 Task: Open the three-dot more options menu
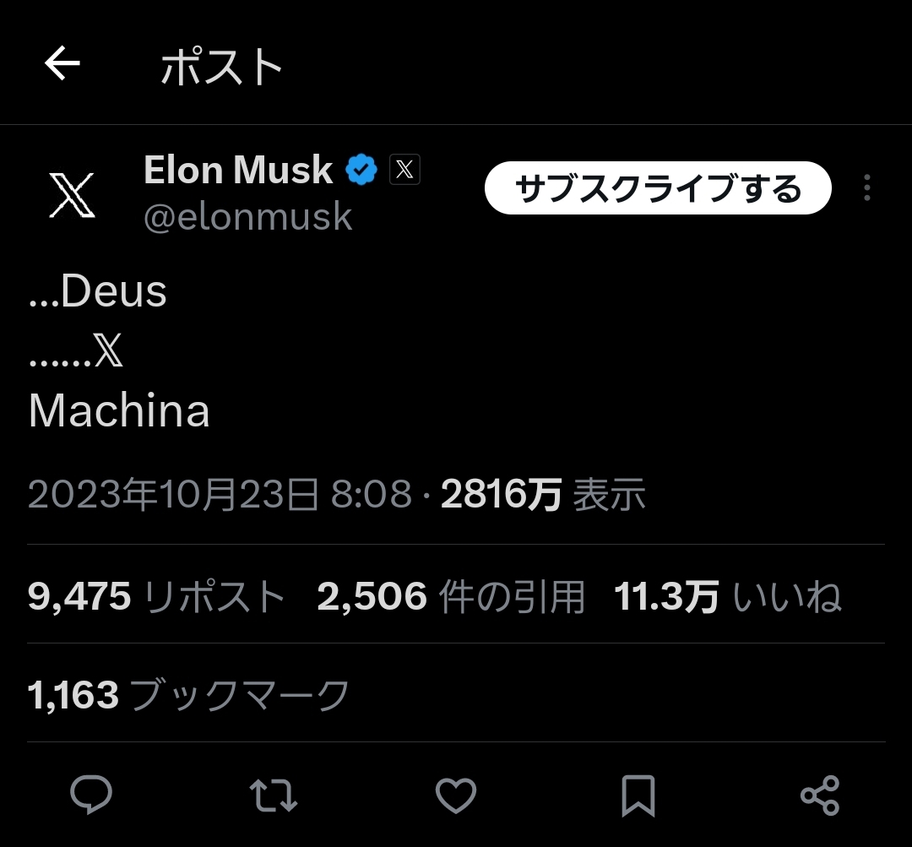click(x=867, y=187)
